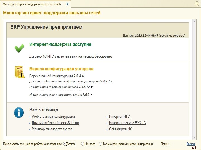Open Интернет-ресурс БУХ.1С link
The width and height of the screenshot is (201, 150).
click(127, 123)
